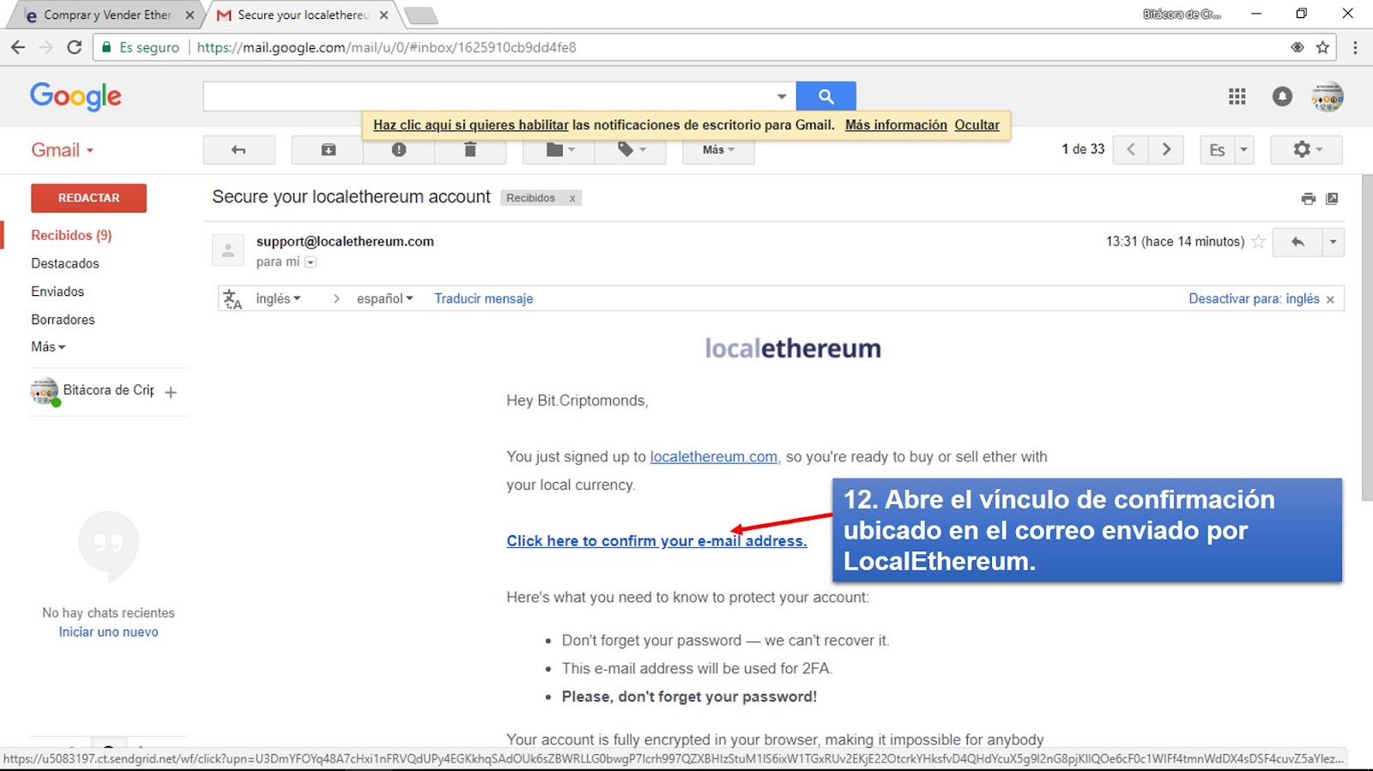The height and width of the screenshot is (771, 1373).
Task: Click eye icon in address bar
Action: pos(1297,47)
